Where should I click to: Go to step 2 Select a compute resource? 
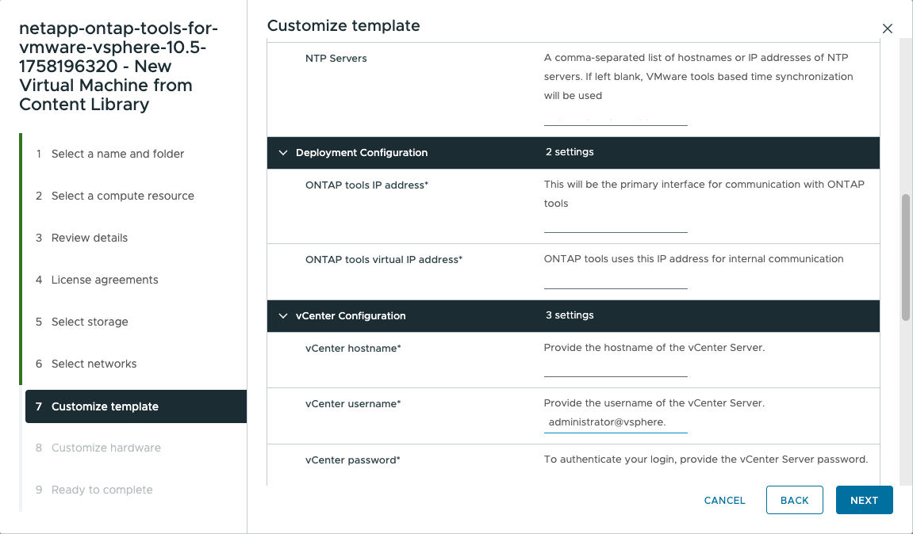(122, 196)
